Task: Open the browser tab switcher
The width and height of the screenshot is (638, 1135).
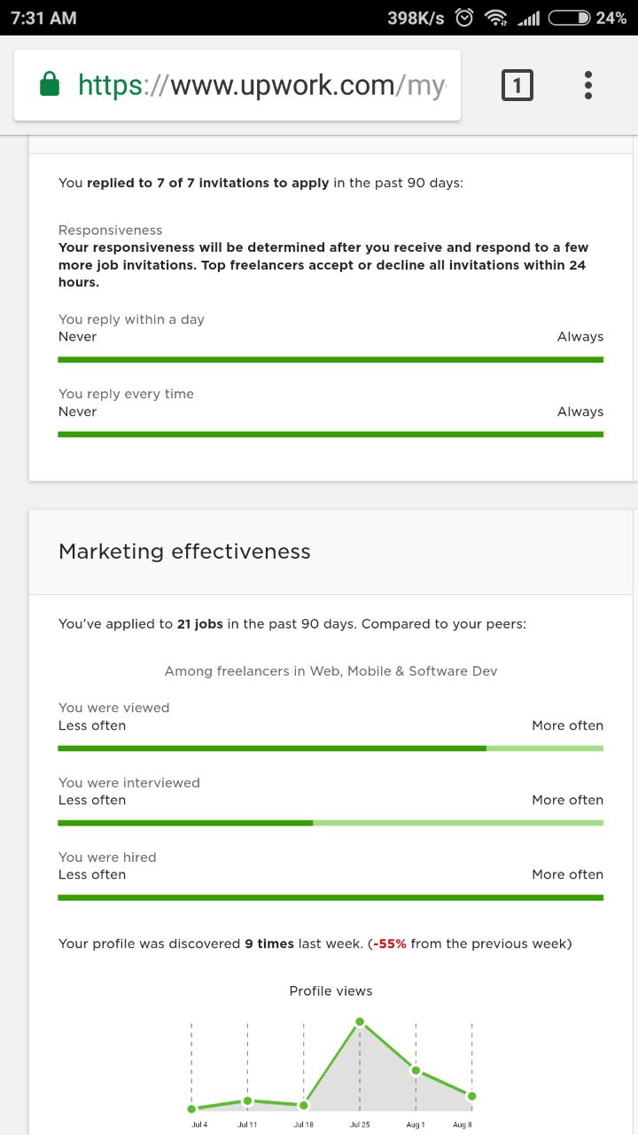Action: 517,85
